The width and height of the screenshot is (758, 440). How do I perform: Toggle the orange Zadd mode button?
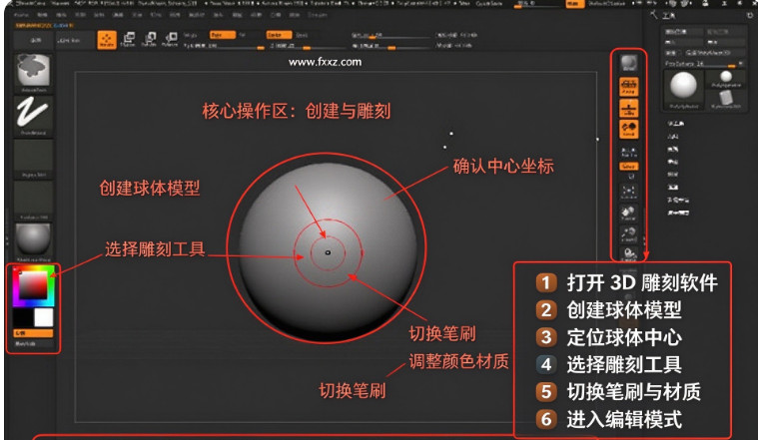279,35
